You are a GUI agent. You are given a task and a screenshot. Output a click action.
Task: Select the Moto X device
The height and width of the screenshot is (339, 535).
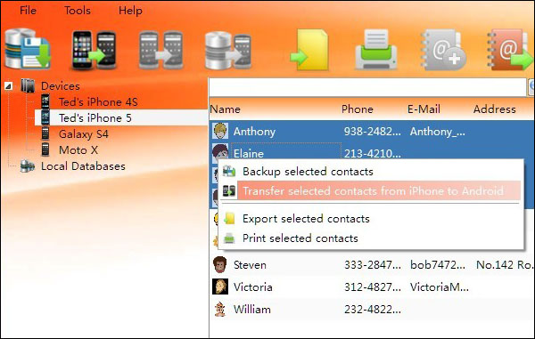(x=78, y=149)
